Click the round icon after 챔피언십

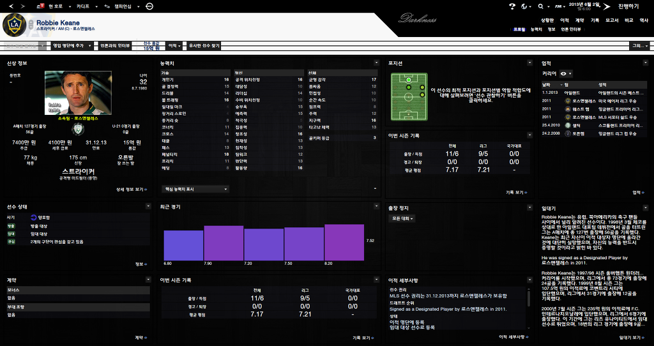coord(149,6)
